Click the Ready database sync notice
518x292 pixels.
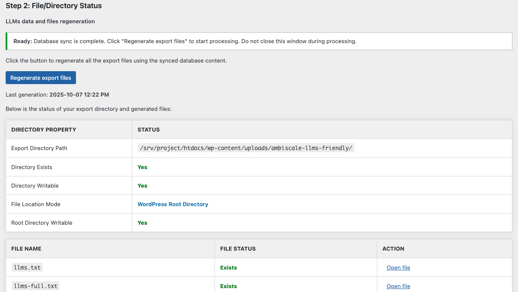click(x=185, y=41)
